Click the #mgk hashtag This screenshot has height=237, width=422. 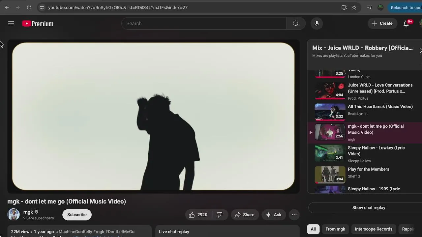coord(99,232)
